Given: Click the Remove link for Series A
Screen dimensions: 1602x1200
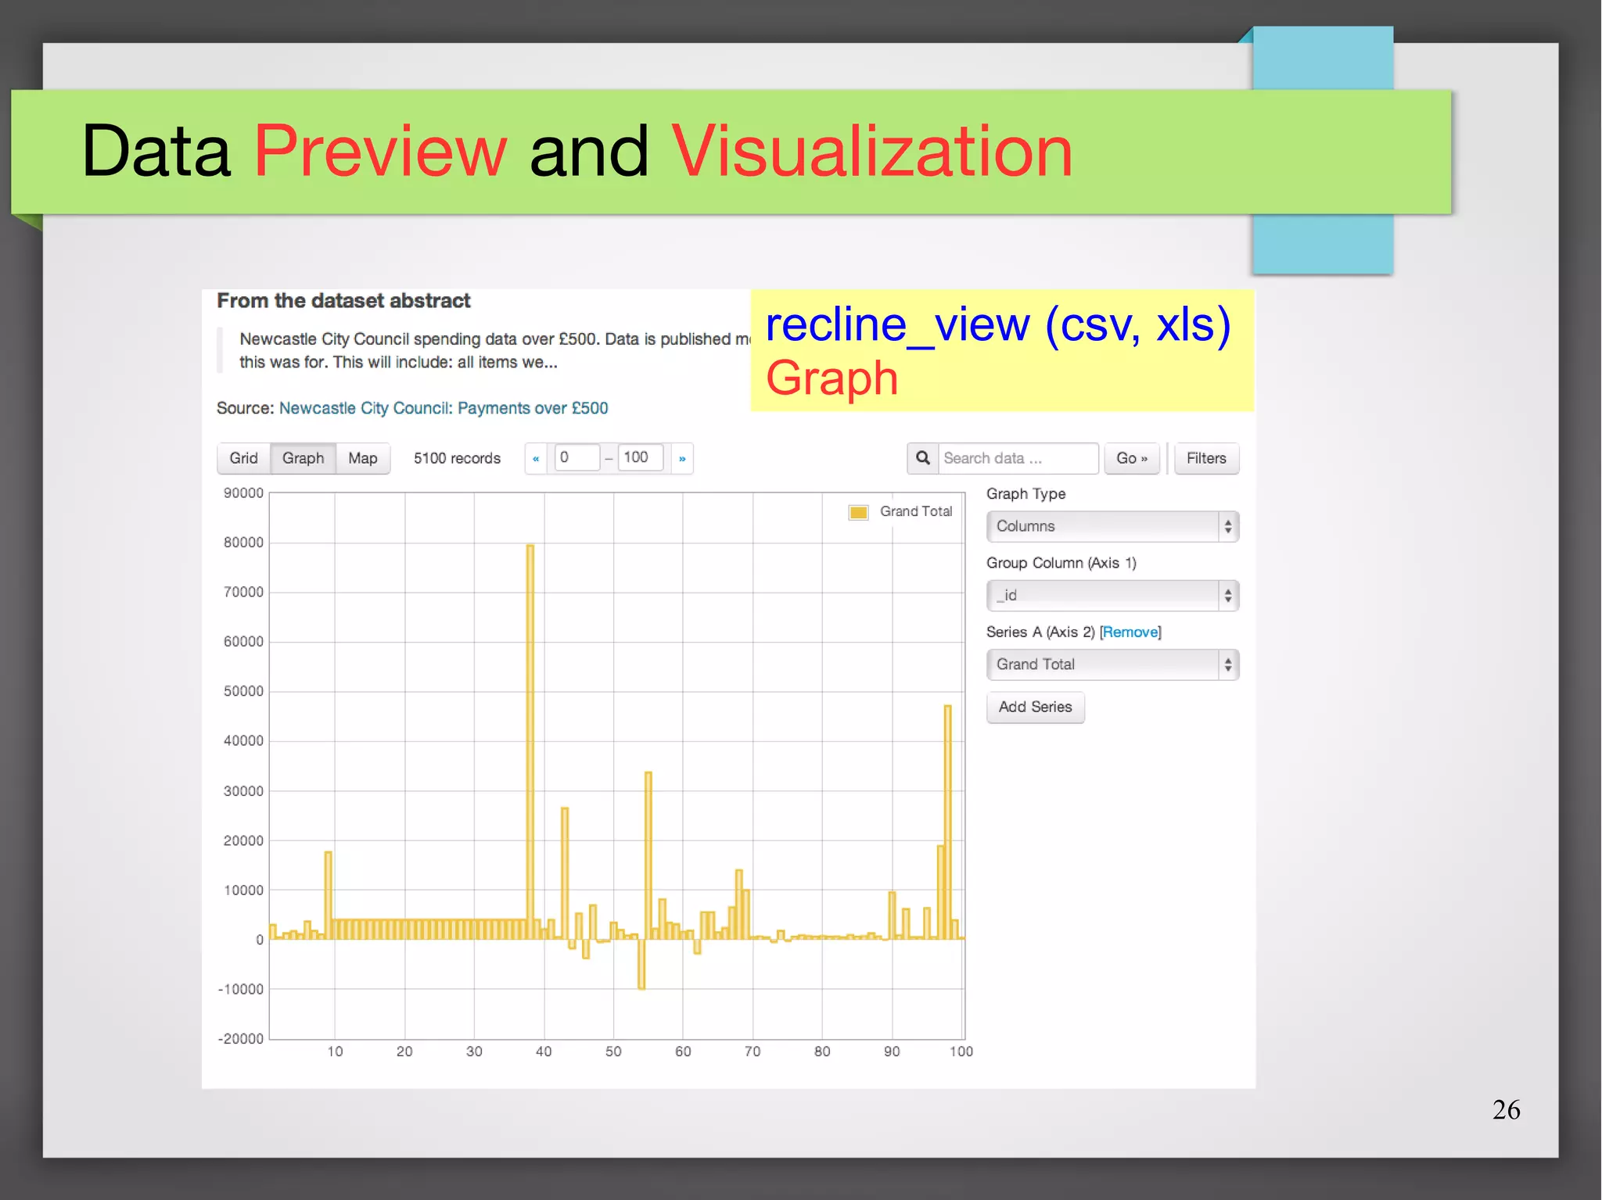Looking at the screenshot, I should point(1130,632).
